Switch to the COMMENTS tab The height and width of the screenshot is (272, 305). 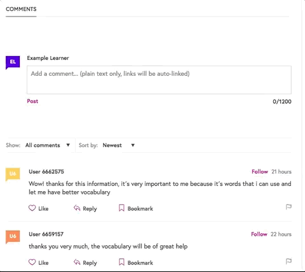[x=21, y=9]
